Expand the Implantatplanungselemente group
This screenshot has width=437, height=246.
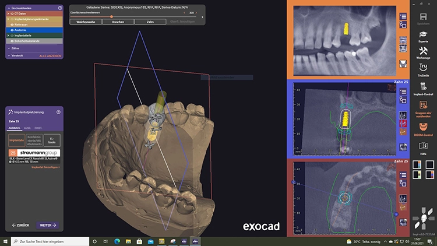coord(8,19)
